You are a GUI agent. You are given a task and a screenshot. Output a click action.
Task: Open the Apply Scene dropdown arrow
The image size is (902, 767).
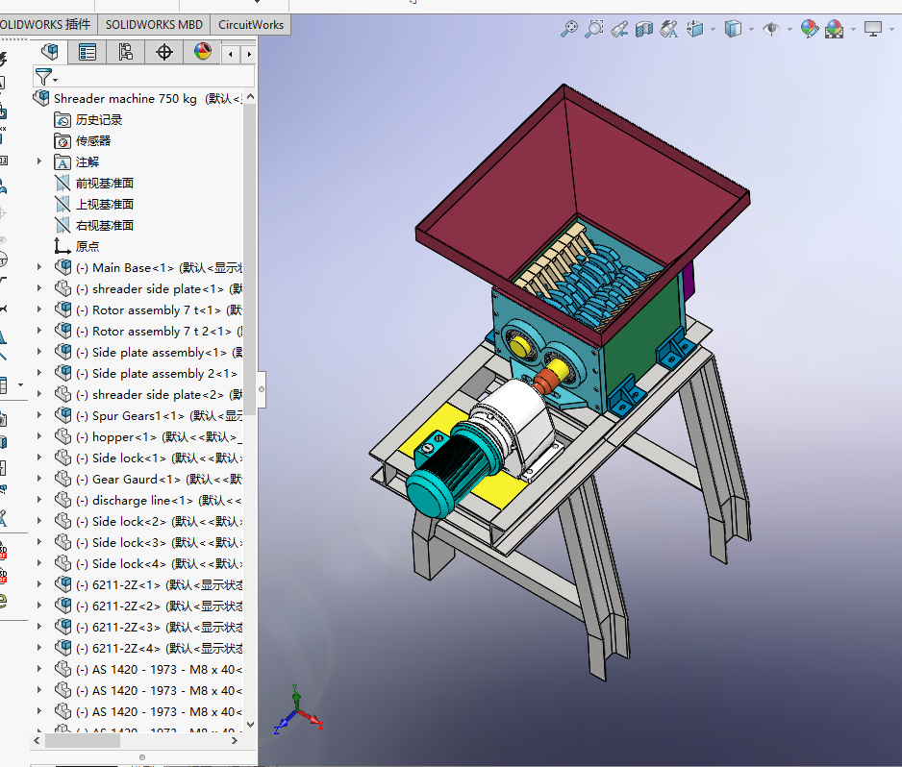click(853, 29)
